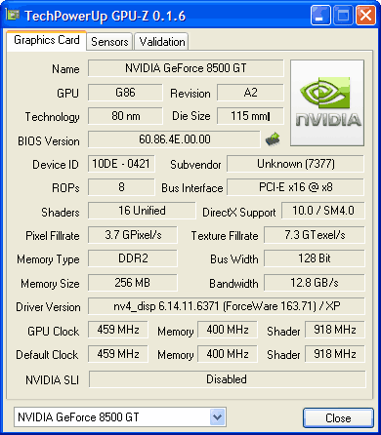Viewport: 381px width, 435px height.
Task: Click the Die Size value 115 mm
Action: pos(250,116)
